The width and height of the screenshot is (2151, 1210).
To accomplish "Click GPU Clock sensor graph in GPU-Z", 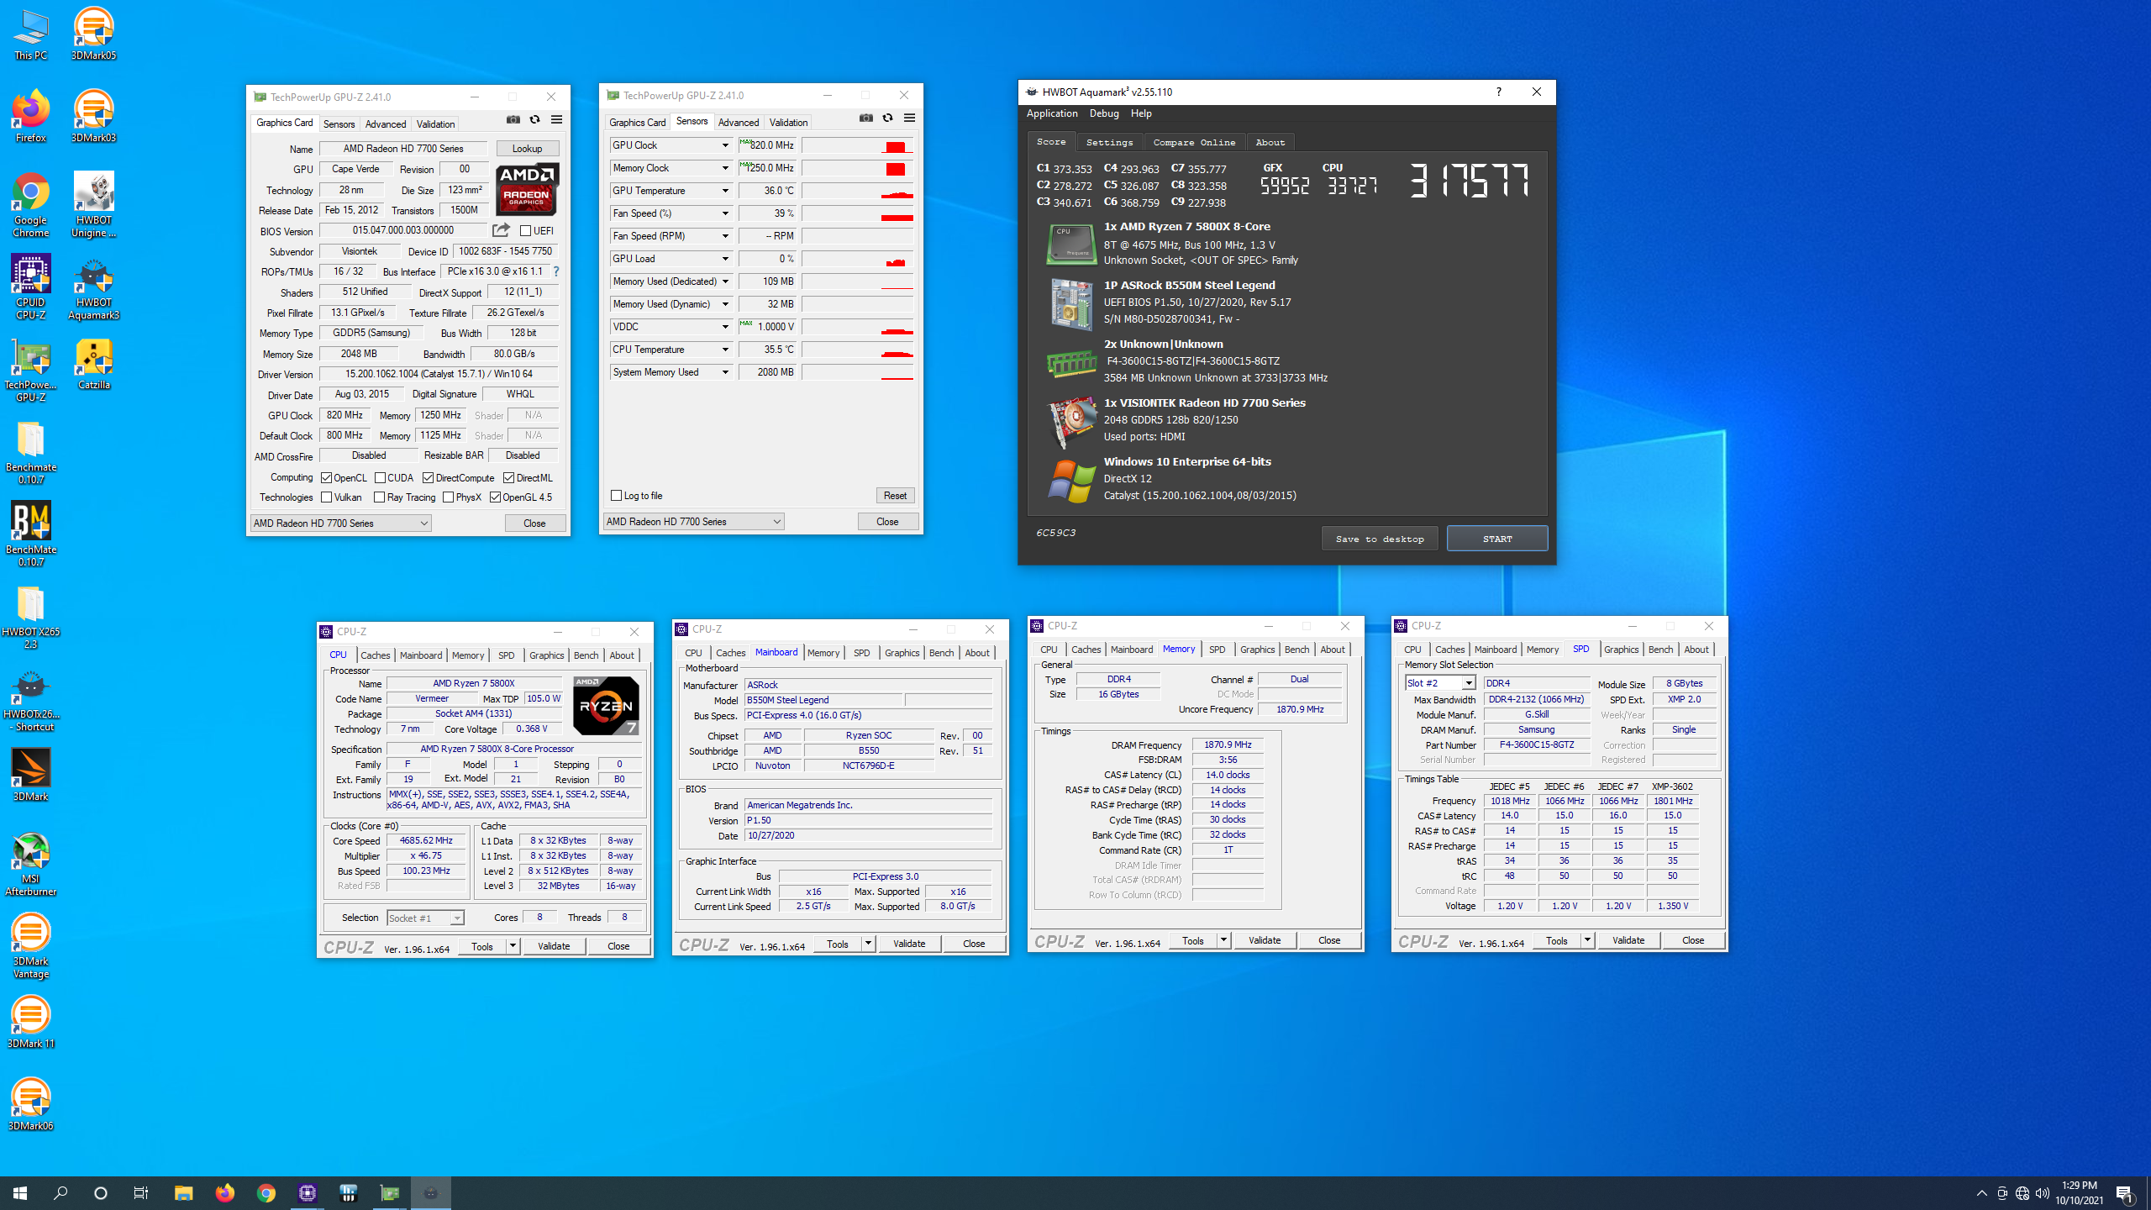I will click(858, 145).
